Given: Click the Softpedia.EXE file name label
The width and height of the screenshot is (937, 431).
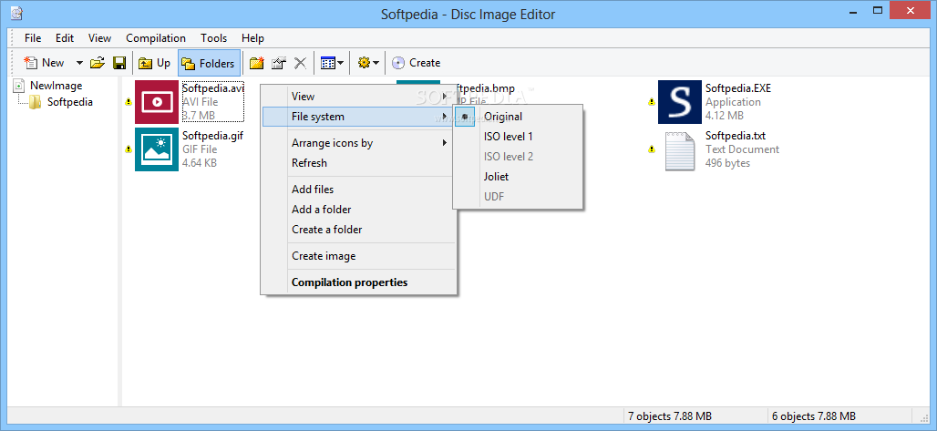Looking at the screenshot, I should pos(738,88).
